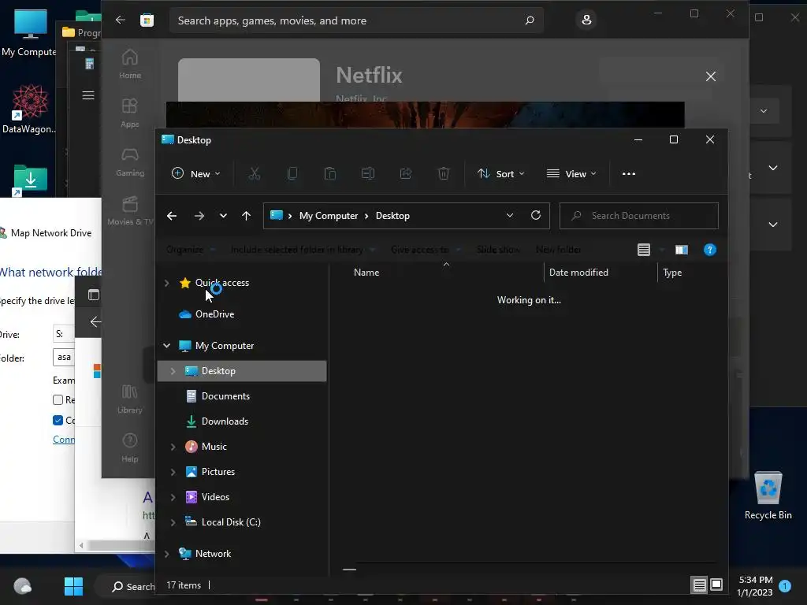Expand the Network tree node
Viewport: 807px width, 605px height.
[167, 554]
